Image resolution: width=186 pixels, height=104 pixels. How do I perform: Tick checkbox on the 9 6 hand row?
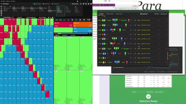click(x=135, y=25)
